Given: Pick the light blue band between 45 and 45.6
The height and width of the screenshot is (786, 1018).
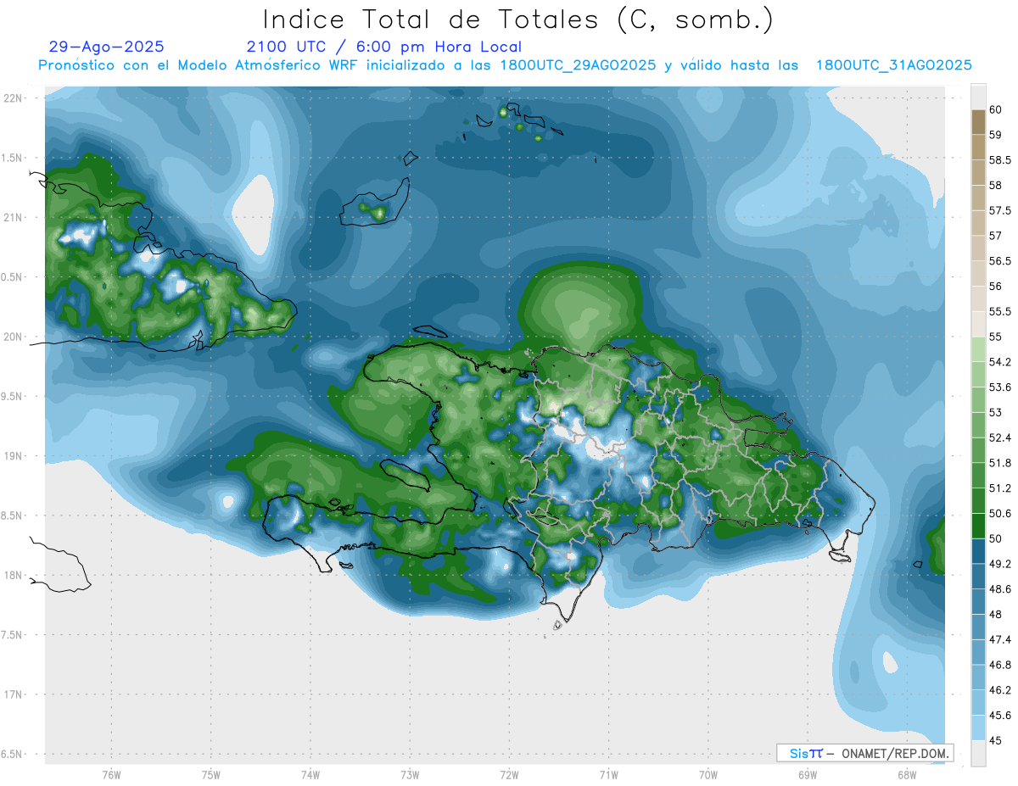Looking at the screenshot, I should [x=978, y=727].
